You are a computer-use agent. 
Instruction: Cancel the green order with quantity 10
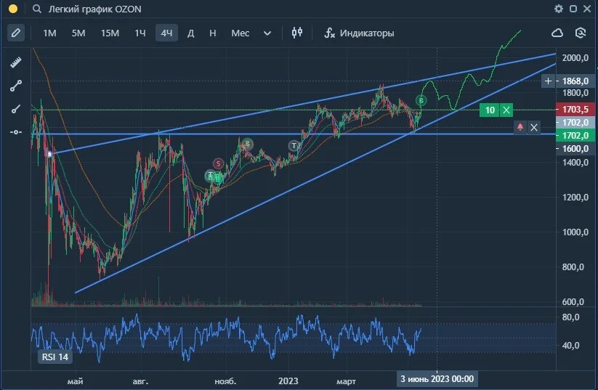coord(506,110)
